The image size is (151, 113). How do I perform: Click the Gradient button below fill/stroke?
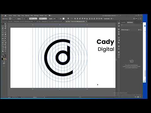(4, 59)
